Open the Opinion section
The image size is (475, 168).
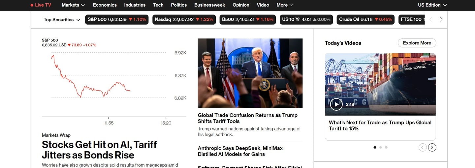pos(241,5)
